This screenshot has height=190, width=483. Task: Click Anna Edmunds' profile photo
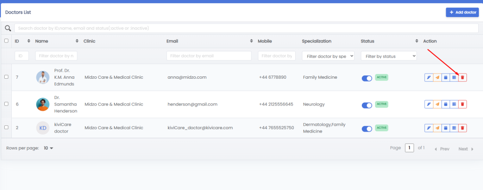pyautogui.click(x=43, y=77)
